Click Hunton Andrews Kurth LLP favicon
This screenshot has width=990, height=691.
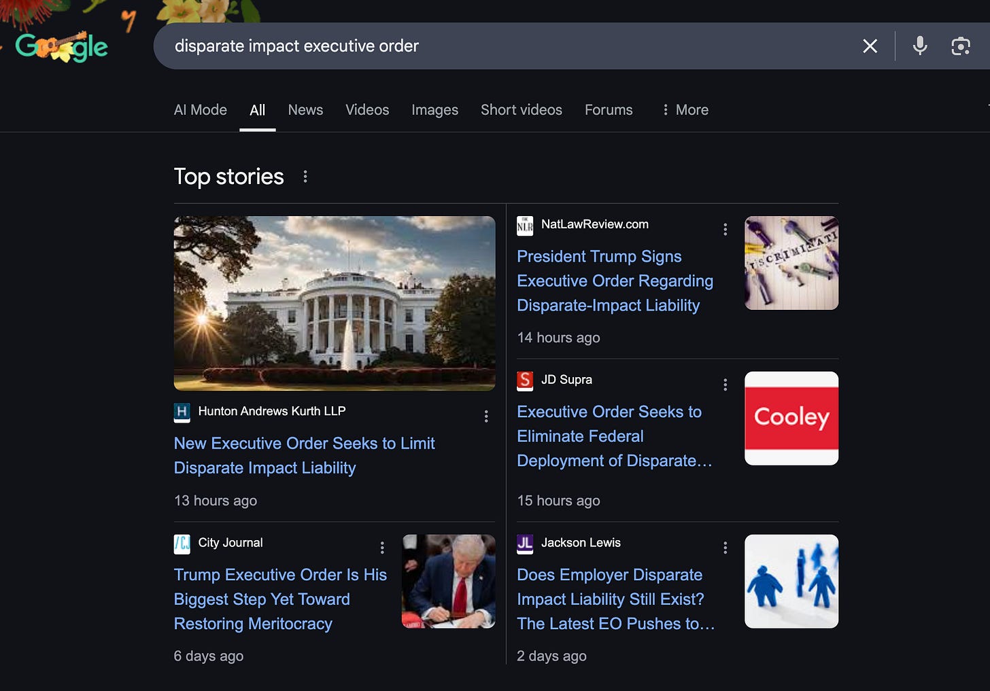click(x=182, y=412)
